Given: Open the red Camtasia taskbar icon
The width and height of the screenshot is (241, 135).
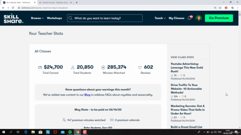Looking at the screenshot, I should (85, 132).
